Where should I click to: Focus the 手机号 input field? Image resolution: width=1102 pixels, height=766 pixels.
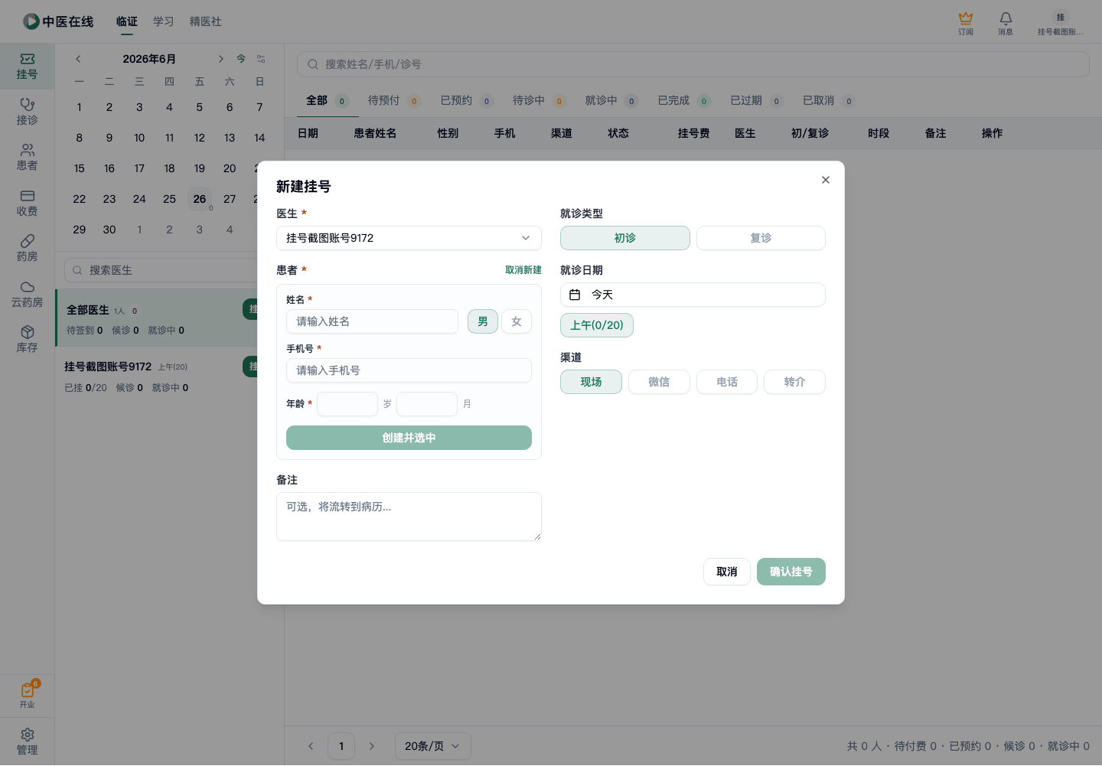pyautogui.click(x=409, y=370)
